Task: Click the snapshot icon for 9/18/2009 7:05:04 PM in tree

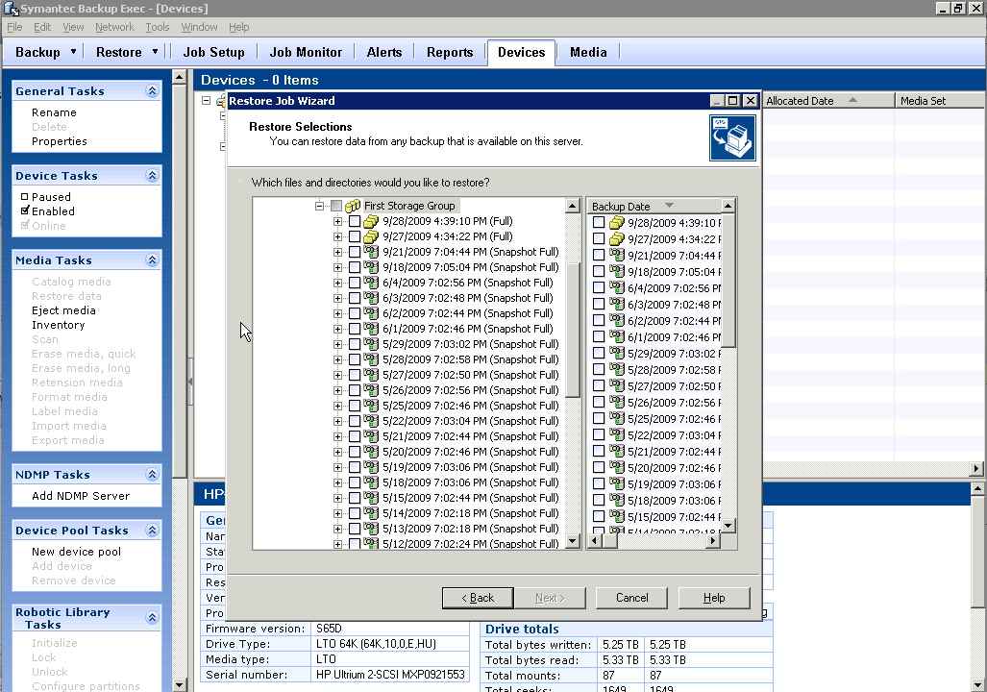Action: coord(371,267)
